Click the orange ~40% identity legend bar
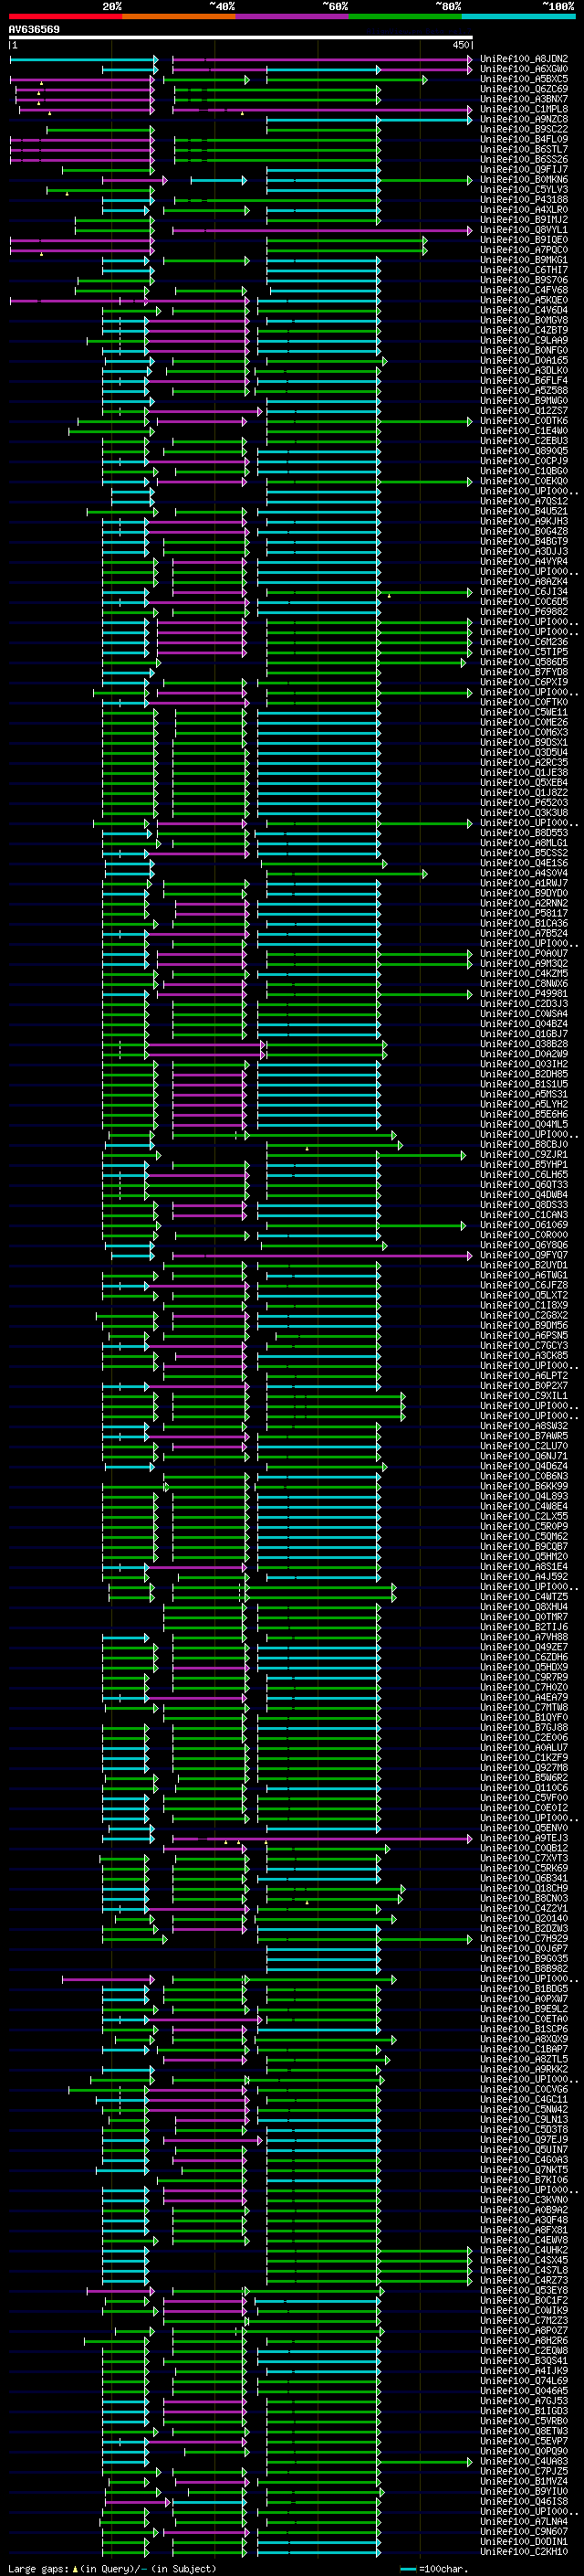The width and height of the screenshot is (584, 2576). [x=179, y=17]
